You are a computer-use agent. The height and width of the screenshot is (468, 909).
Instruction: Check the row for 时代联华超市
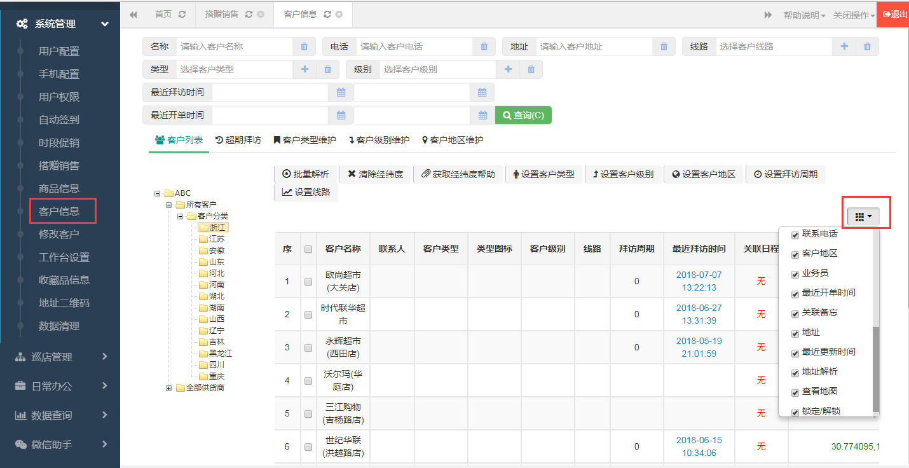(308, 315)
